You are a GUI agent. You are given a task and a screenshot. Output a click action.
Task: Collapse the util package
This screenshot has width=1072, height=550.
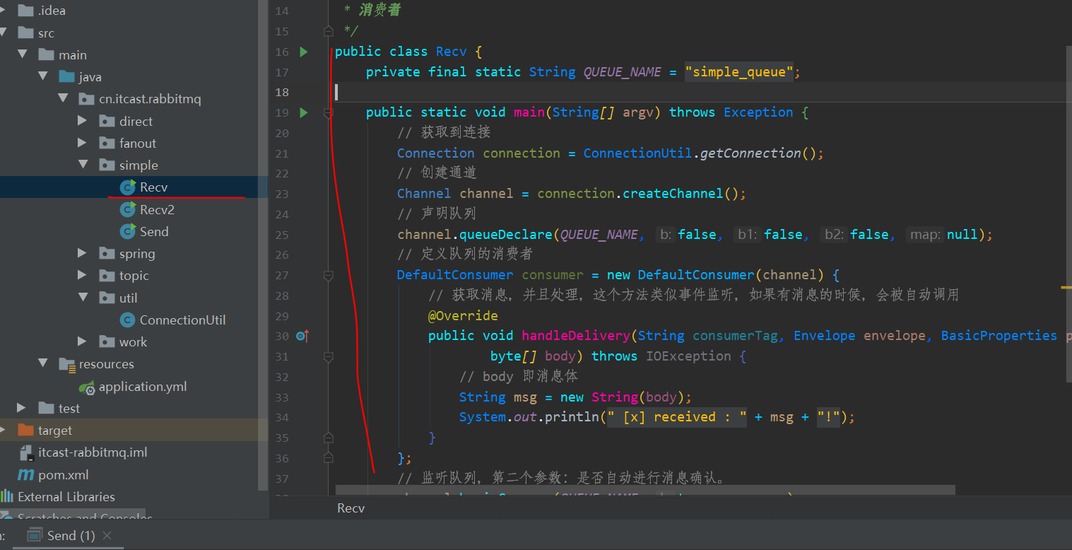tap(83, 298)
